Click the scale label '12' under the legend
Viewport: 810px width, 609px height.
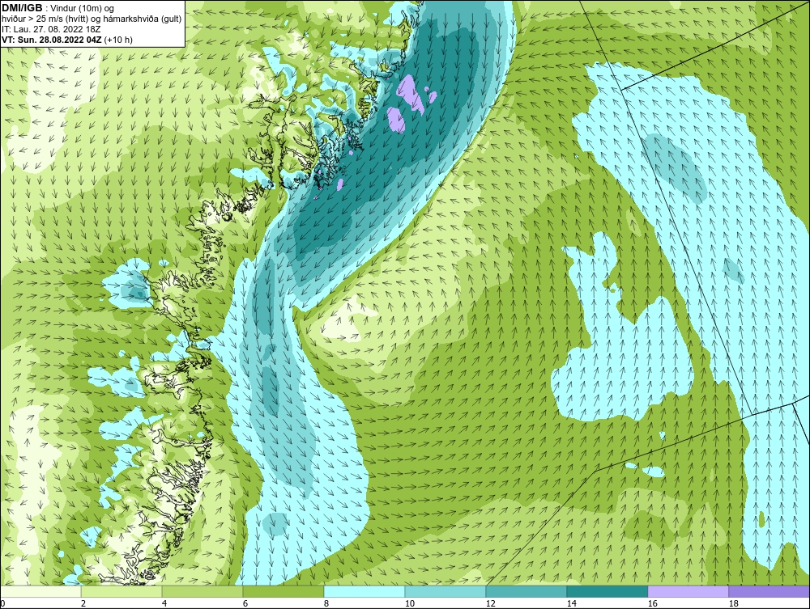(x=491, y=604)
